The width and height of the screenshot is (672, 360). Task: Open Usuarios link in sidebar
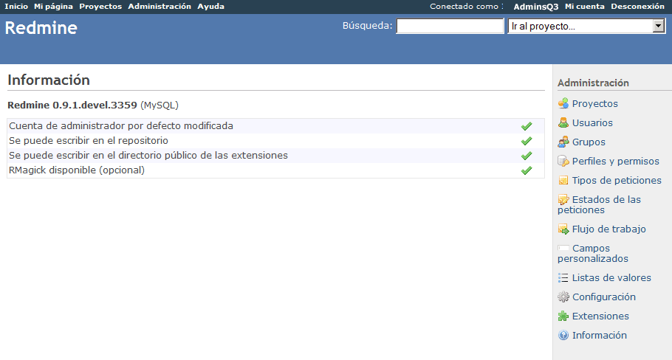(592, 123)
